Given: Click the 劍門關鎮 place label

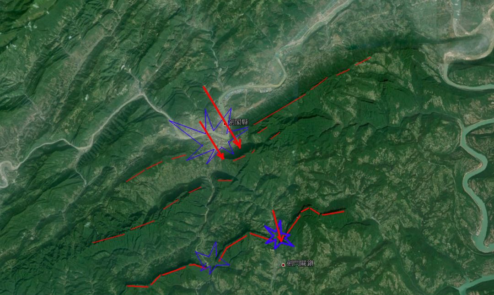Looking at the screenshot, I should pyautogui.click(x=300, y=263).
